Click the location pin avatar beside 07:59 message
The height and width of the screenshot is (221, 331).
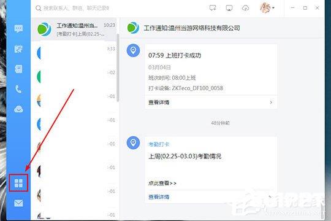tap(133, 50)
